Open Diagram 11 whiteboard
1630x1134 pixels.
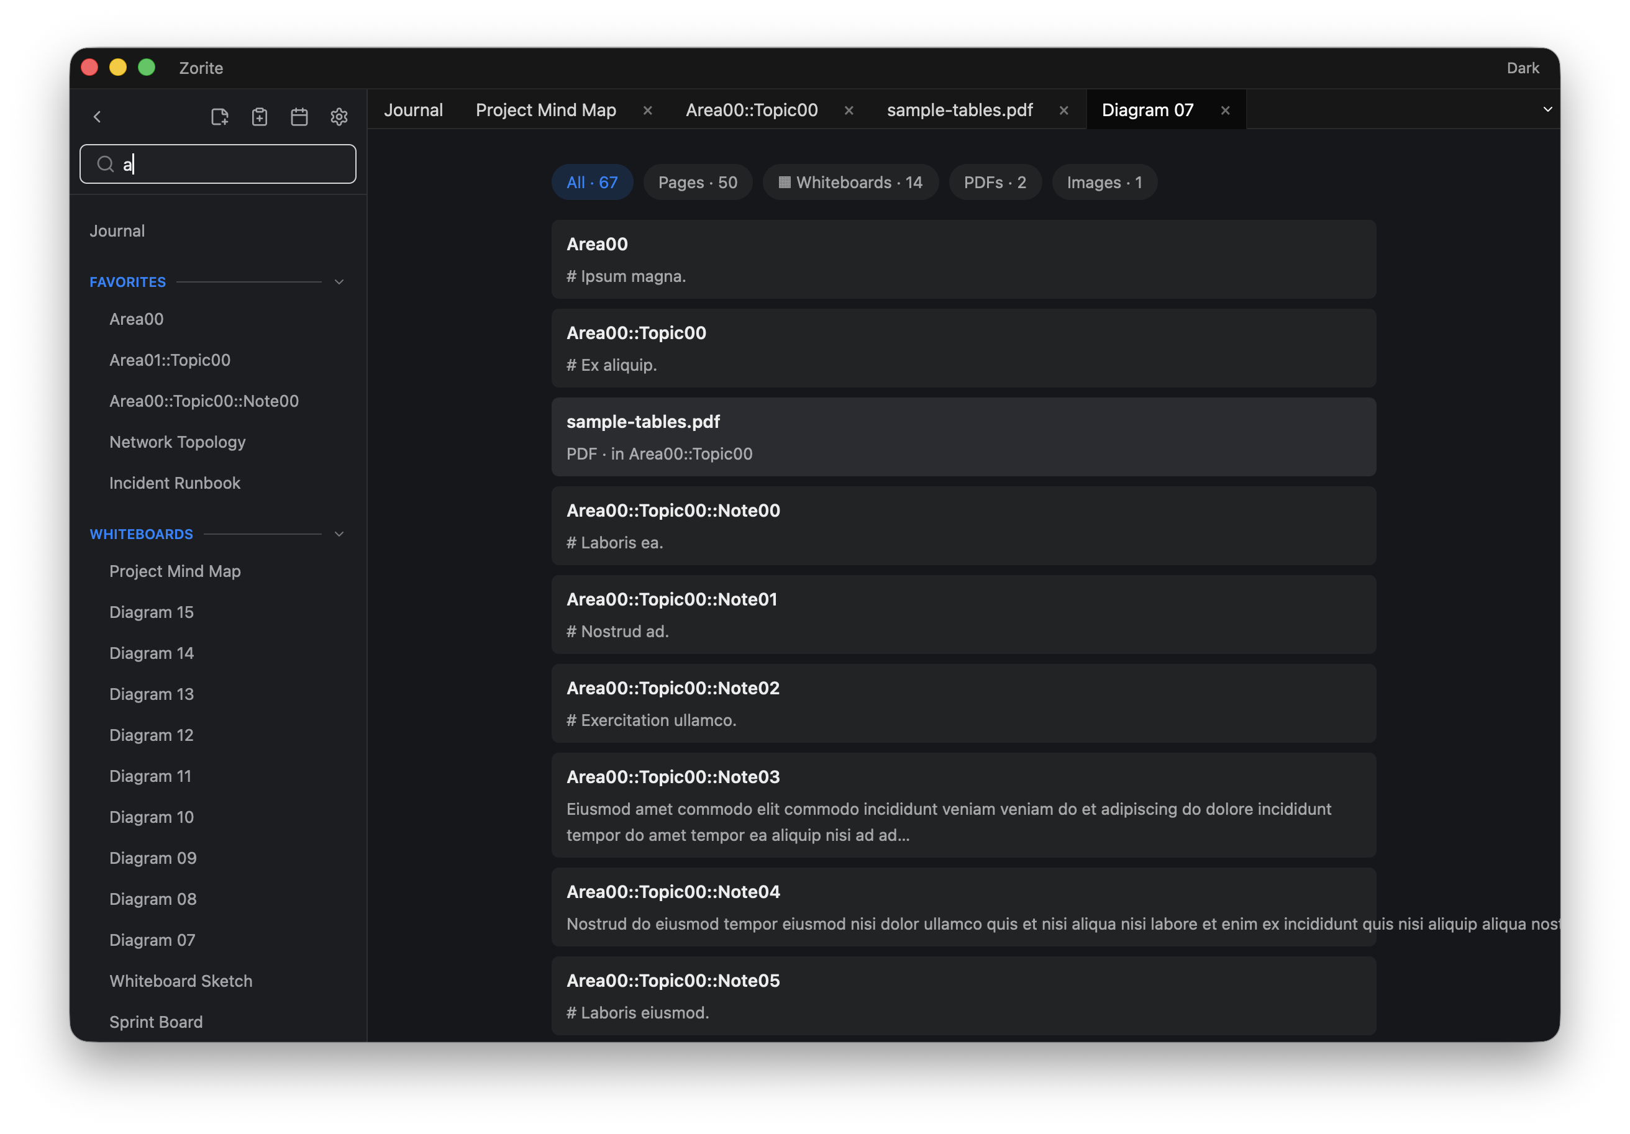(x=150, y=776)
